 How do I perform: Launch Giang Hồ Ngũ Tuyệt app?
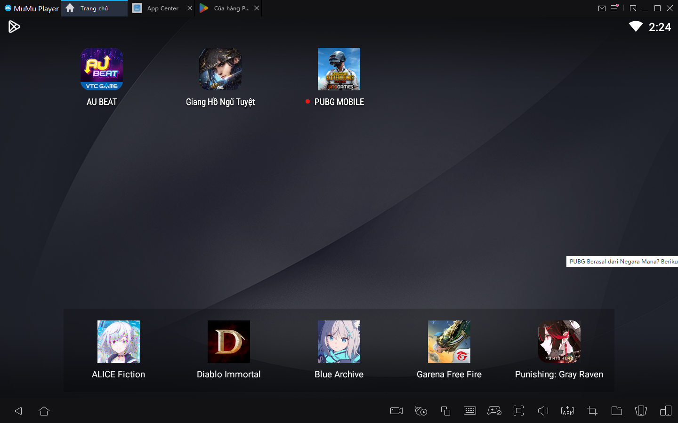[x=220, y=69]
